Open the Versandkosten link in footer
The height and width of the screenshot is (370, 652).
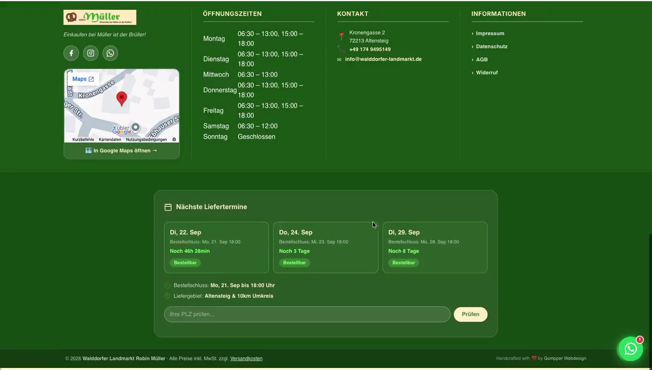(246, 359)
